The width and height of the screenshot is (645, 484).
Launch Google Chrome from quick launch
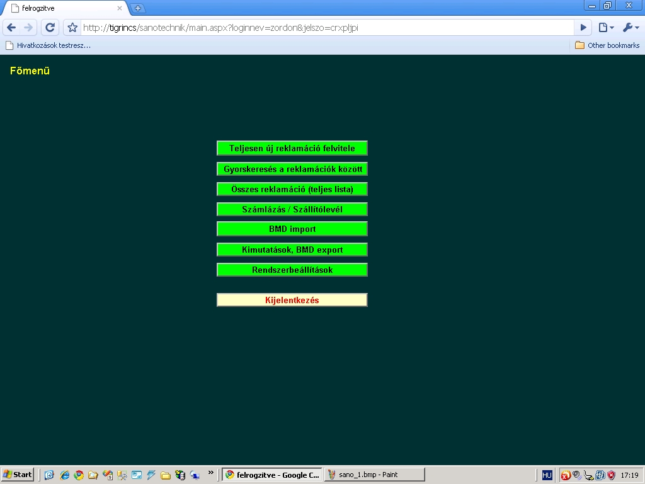(x=79, y=475)
